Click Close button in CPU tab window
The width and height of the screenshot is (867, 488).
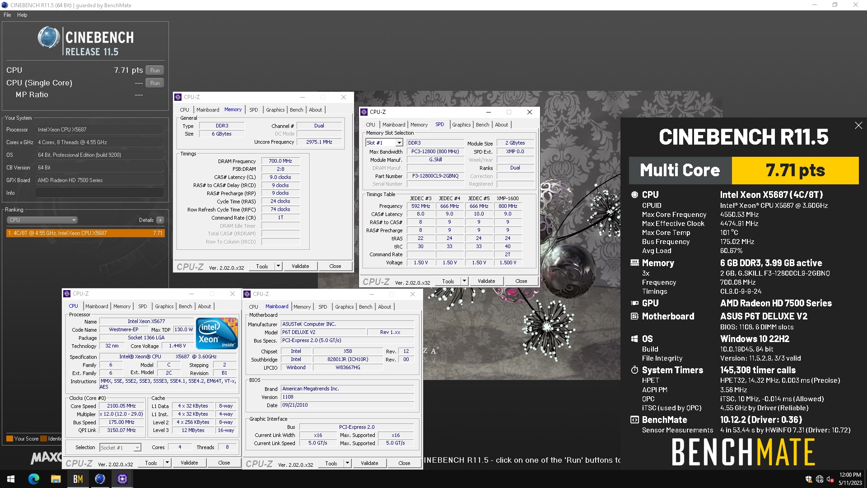coord(224,463)
